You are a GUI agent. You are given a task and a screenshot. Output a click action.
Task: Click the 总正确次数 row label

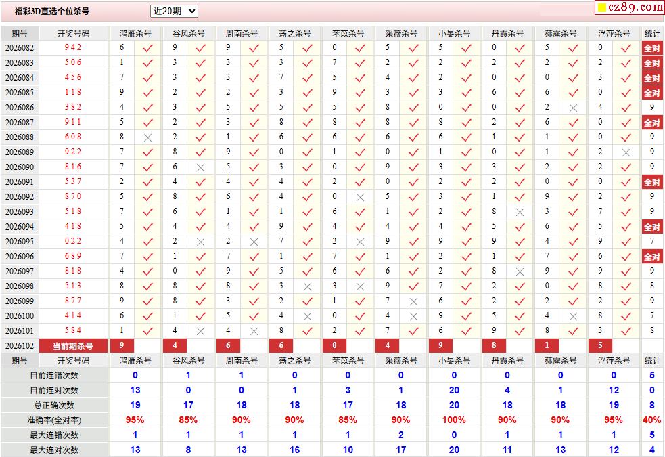point(54,406)
